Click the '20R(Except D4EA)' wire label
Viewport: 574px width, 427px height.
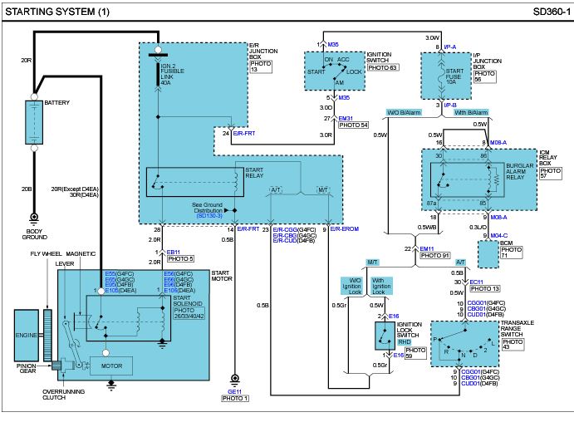click(x=75, y=189)
